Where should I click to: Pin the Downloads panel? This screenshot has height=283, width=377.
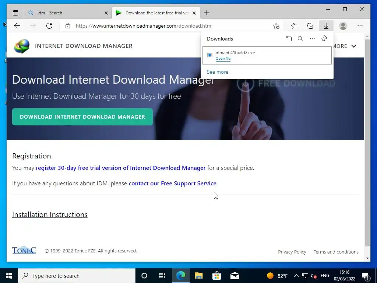click(x=324, y=39)
